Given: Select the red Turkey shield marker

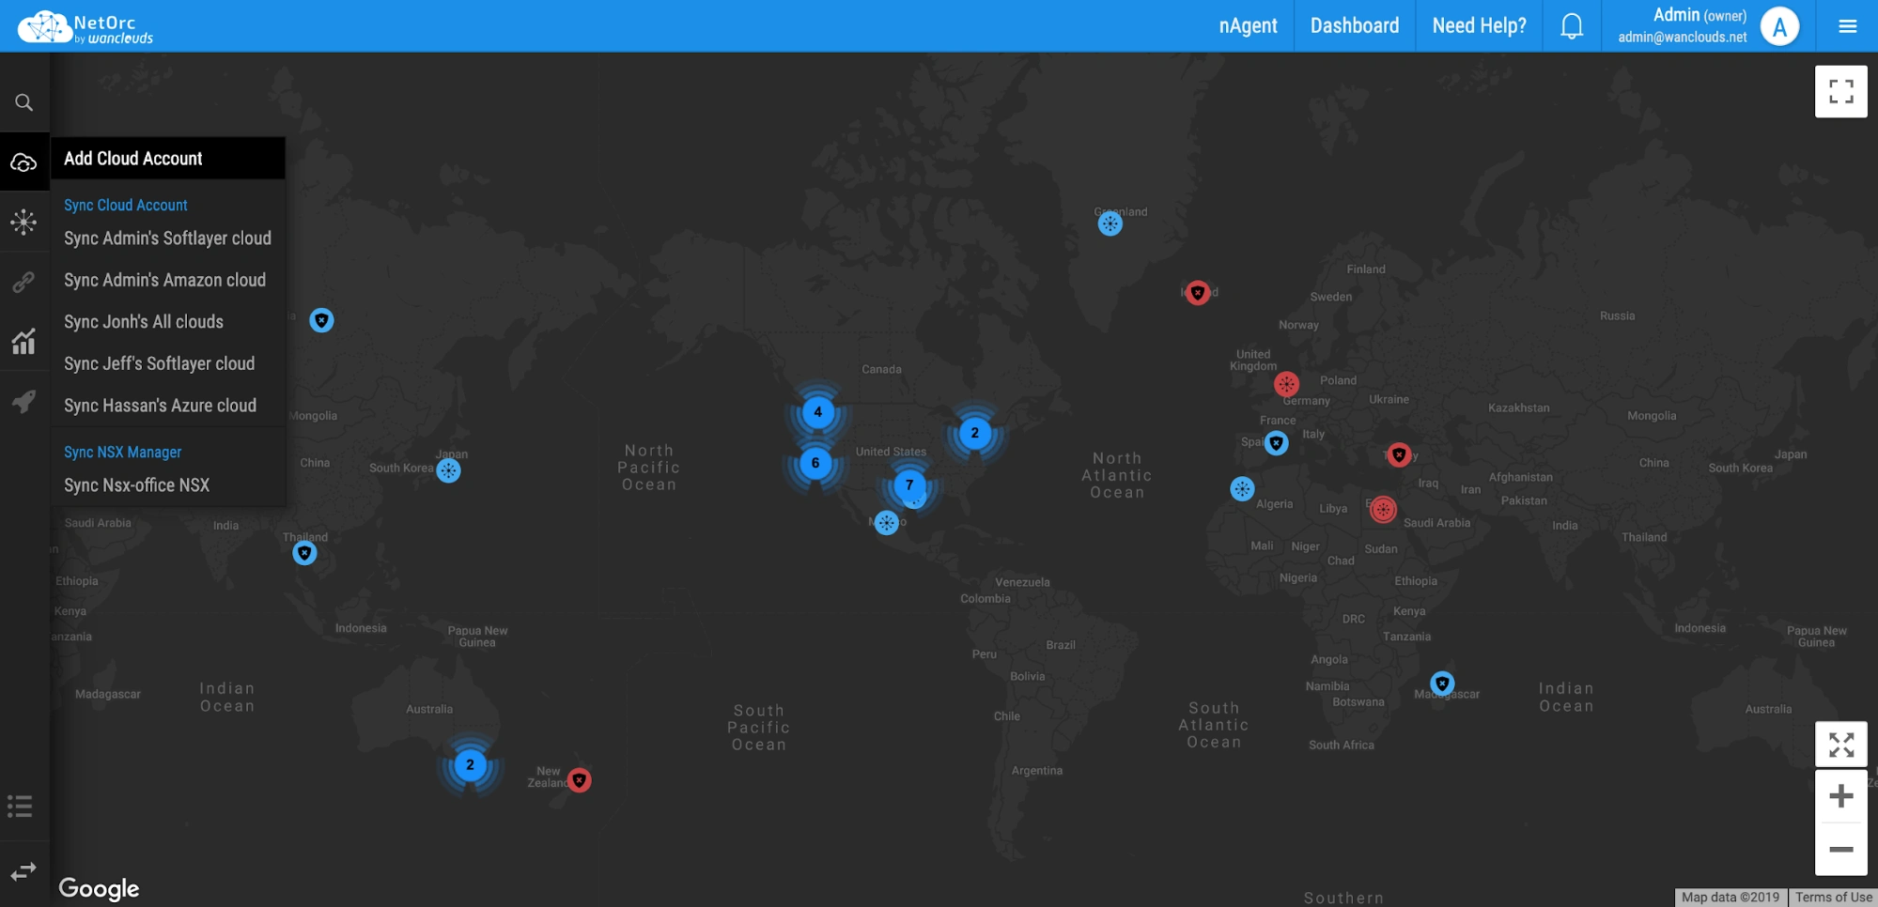Looking at the screenshot, I should [1399, 455].
